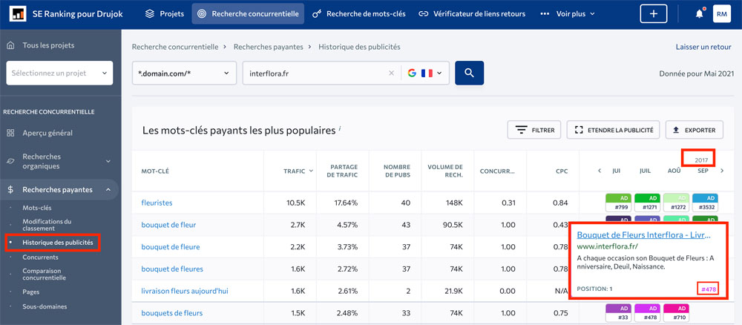
Task: Click #478 ID in ad popup
Action: tap(708, 289)
